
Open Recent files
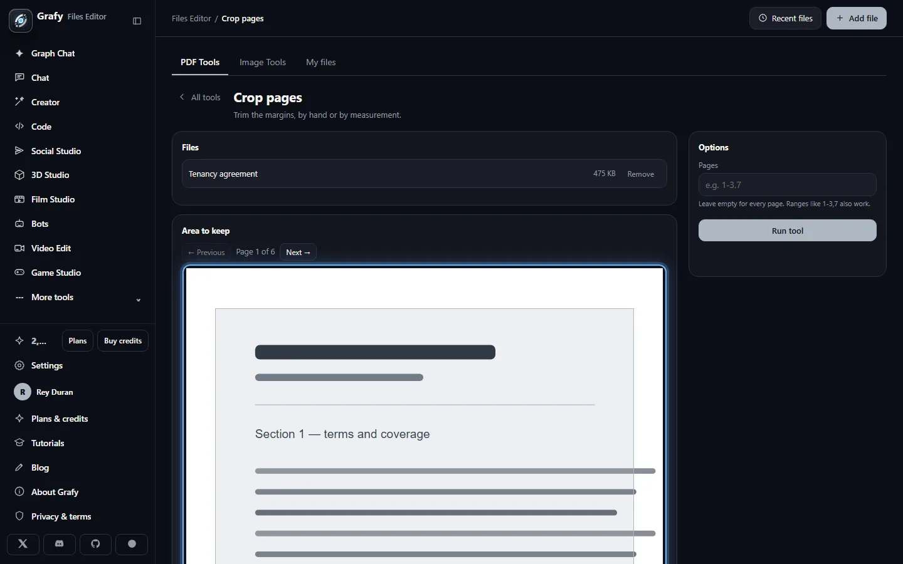[x=785, y=18]
